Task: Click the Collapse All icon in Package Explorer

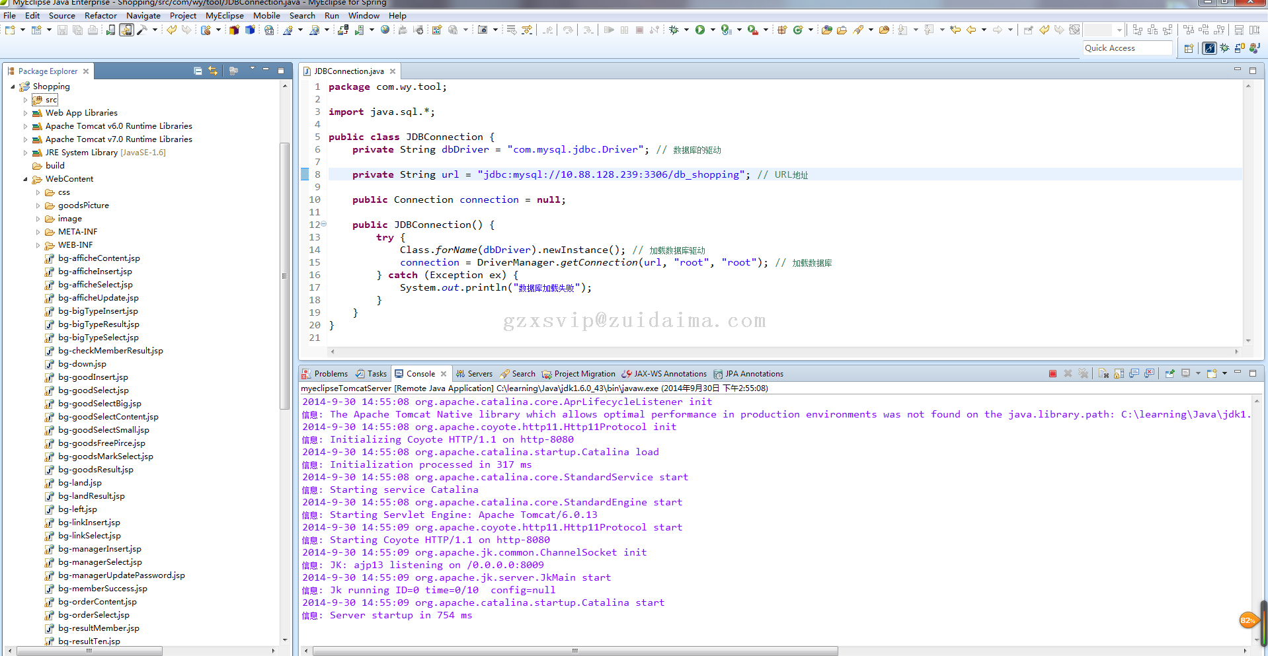Action: click(198, 71)
